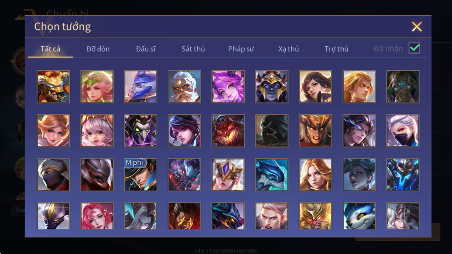Filter by the Xạ thủ tab
Viewport: 452px width, 254px height.
coord(288,49)
